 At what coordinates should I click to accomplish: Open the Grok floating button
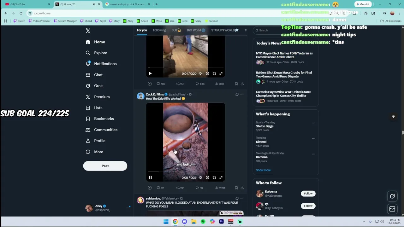[x=392, y=196]
